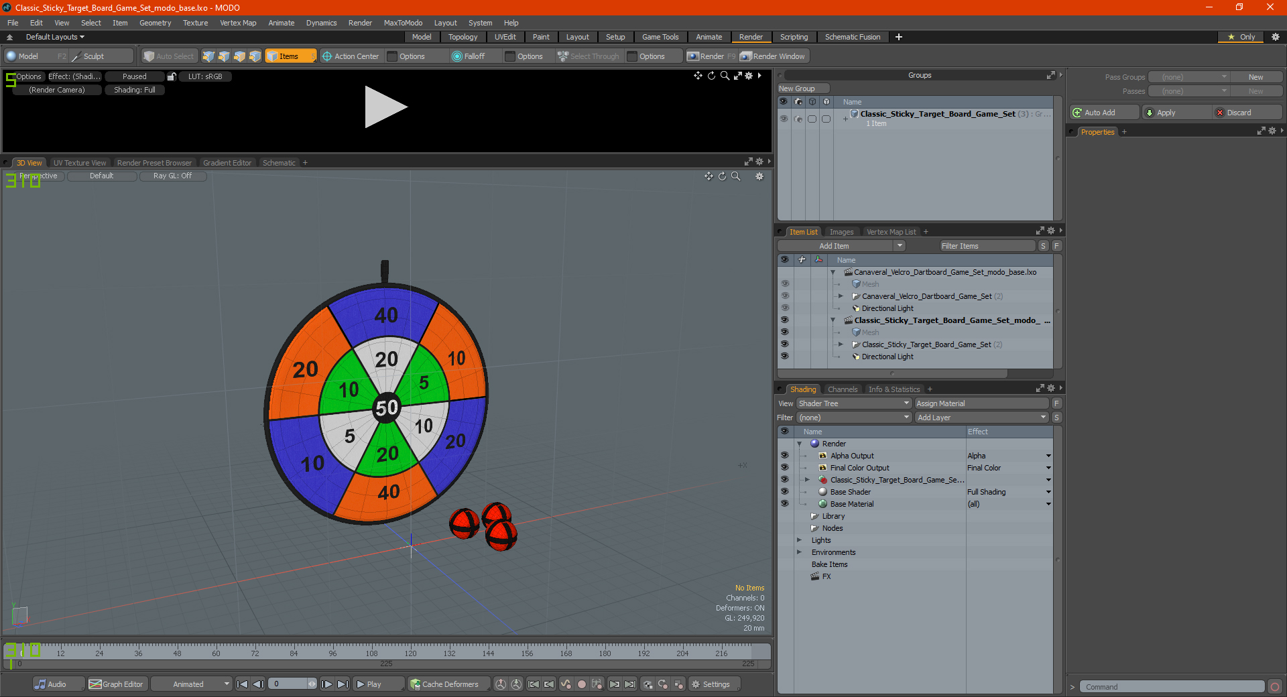Screen dimensions: 1287x697
Task: Open Action Center tool
Action: point(350,56)
